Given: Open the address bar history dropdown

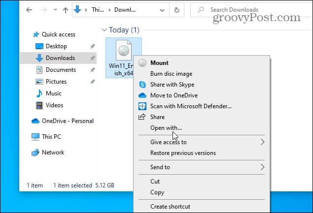Looking at the screenshot, I should 163,10.
